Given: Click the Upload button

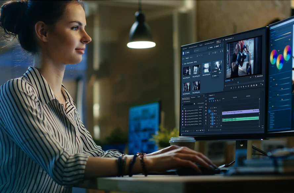Looking at the screenshot, I should [x=217, y=46].
